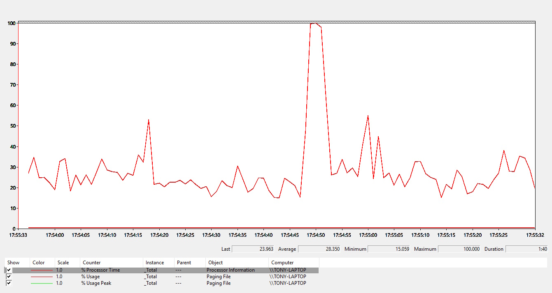Image resolution: width=552 pixels, height=293 pixels.
Task: Click the Show column header
Action: (x=13, y=263)
